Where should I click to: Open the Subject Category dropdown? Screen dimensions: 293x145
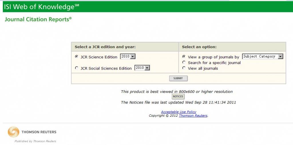tap(263, 56)
